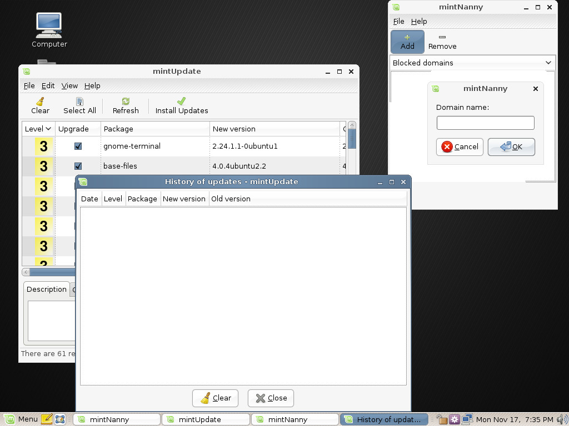569x426 pixels.
Task: Click the New version header in mintUpdate
Action: click(x=274, y=129)
